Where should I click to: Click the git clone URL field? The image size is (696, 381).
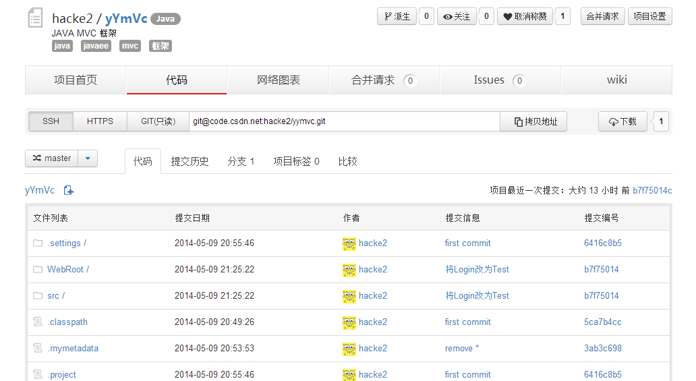click(x=345, y=121)
